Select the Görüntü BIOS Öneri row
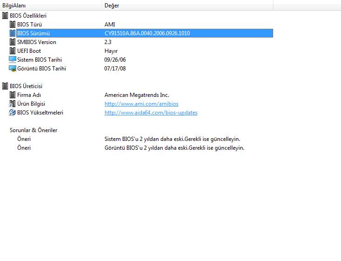 coord(24,148)
